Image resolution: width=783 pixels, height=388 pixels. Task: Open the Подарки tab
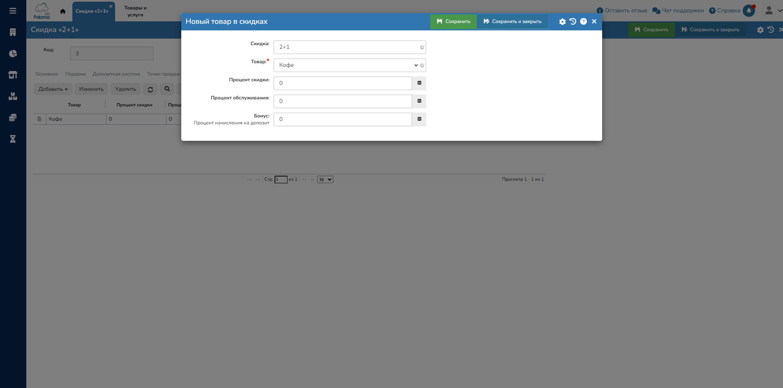coord(75,74)
